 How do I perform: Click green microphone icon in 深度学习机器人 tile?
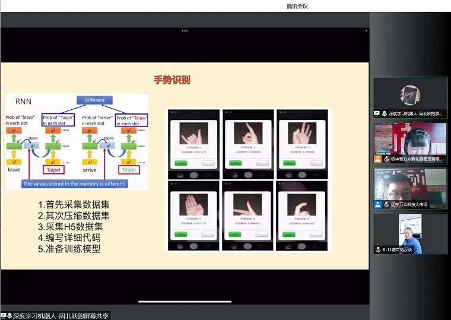[384, 113]
